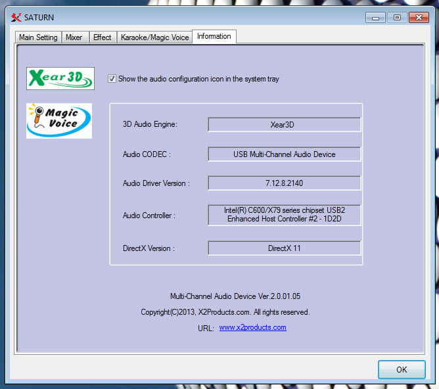The height and width of the screenshot is (389, 439).
Task: Click 'Multi-Channel Audio Device Ver.2.0.01.05' text
Action: coord(235,296)
